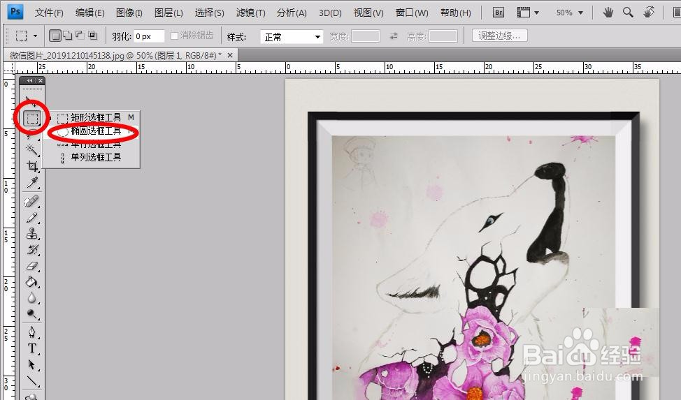This screenshot has height=400, width=681.
Task: Click the 高度 height input field
Action: point(443,36)
